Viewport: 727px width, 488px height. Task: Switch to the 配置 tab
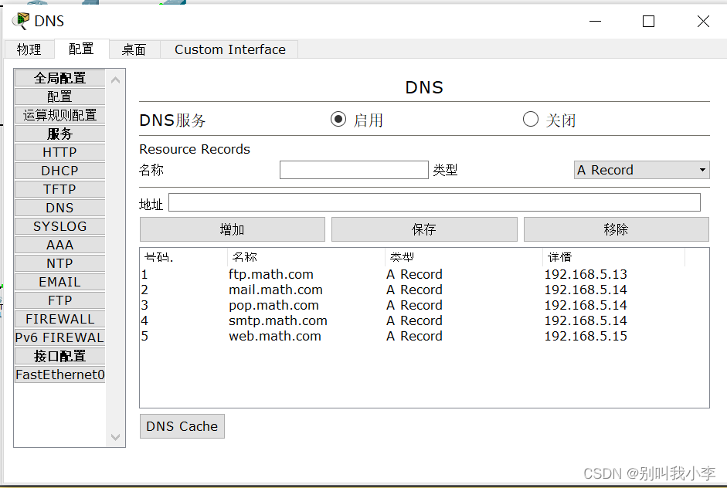point(82,49)
